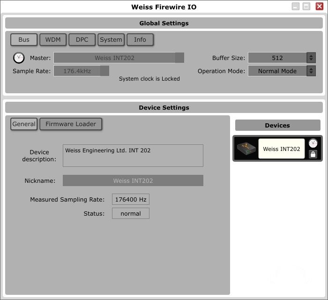Click the Devices panel header
328x300 pixels.
click(277, 125)
